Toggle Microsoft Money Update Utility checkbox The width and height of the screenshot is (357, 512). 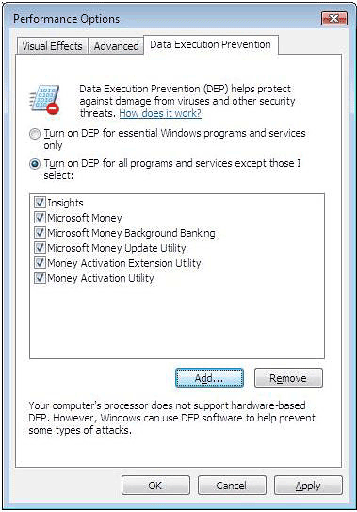pyautogui.click(x=40, y=247)
